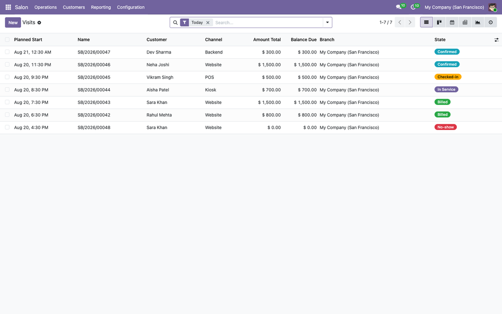The height and width of the screenshot is (314, 502).
Task: Expand the search options dropdown
Action: [327, 23]
